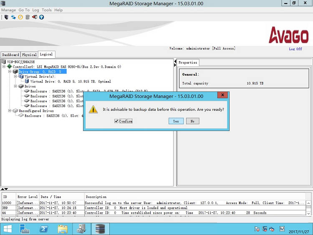Open the Tools menu

[46, 10]
